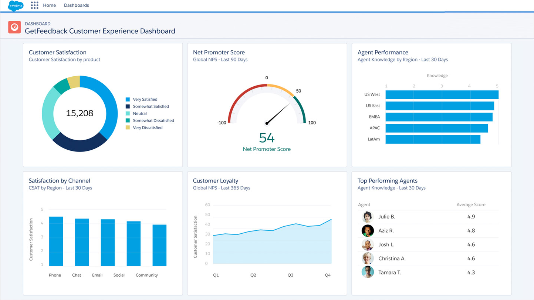This screenshot has height=300, width=534.
Task: Select the Very Satisfied legend label
Action: [x=145, y=99]
